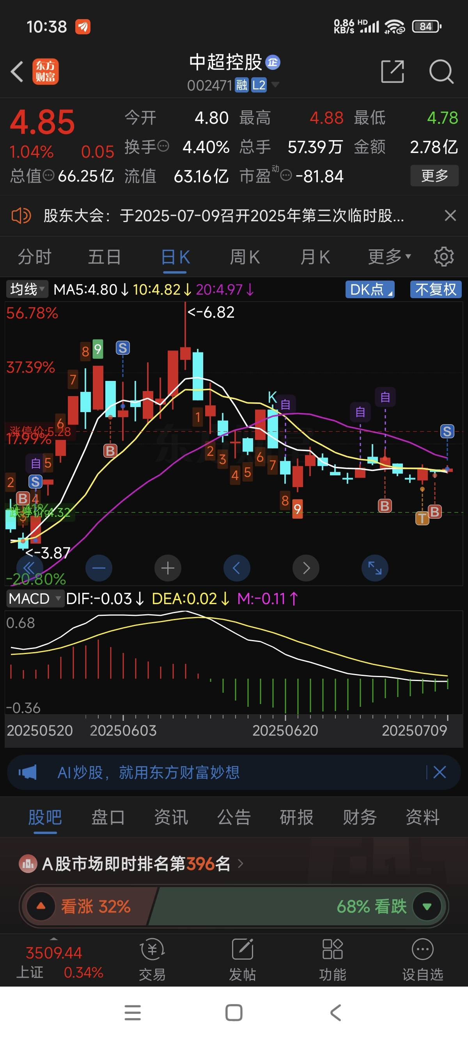Open the 研报 tab
Image resolution: width=468 pixels, height=1042 pixels.
pyautogui.click(x=297, y=817)
